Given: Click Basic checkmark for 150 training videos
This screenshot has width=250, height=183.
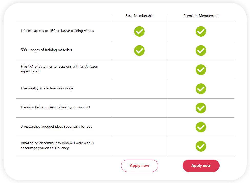Looking at the screenshot, I should (139, 31).
